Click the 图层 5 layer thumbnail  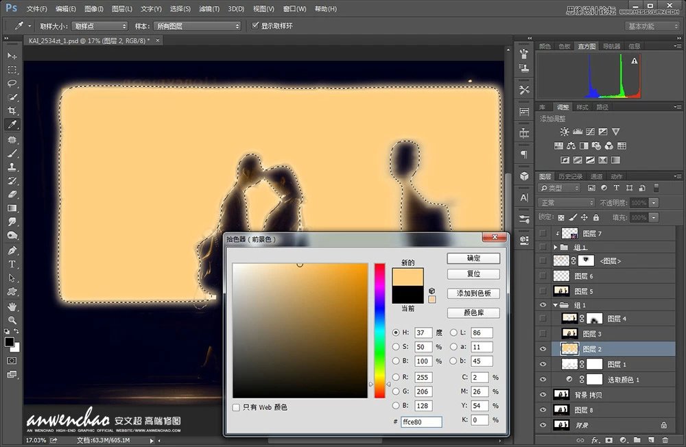(561, 291)
